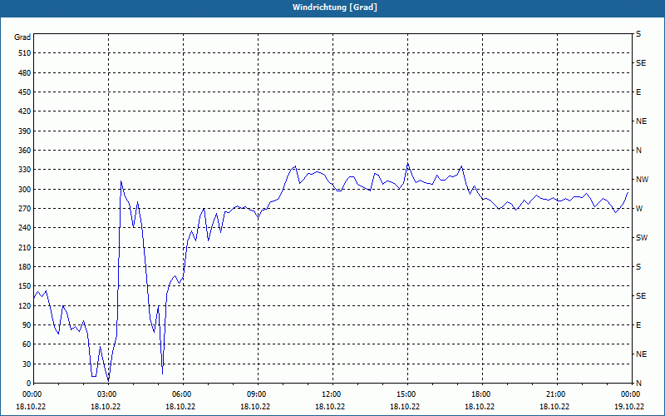Click the E compass label at the 90 gridline
This screenshot has height=416, width=665.
[x=638, y=325]
